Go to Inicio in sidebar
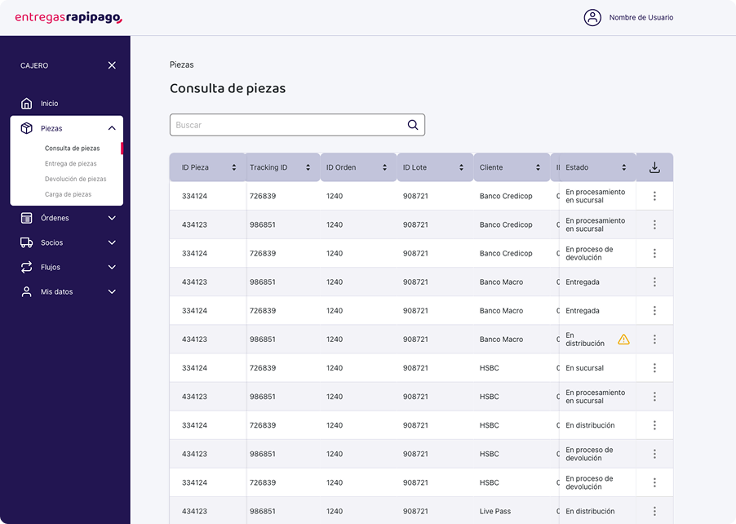The height and width of the screenshot is (524, 736). (49, 104)
